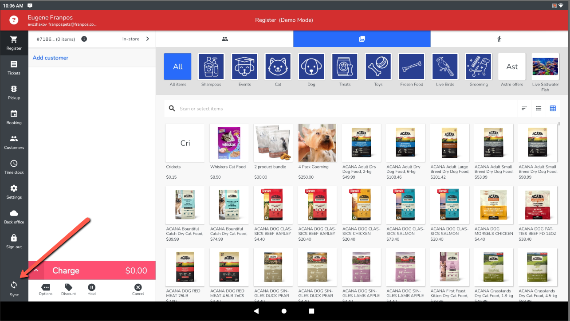Apply a Discount via the tag icon
Image resolution: width=570 pixels, height=321 pixels.
tap(68, 290)
